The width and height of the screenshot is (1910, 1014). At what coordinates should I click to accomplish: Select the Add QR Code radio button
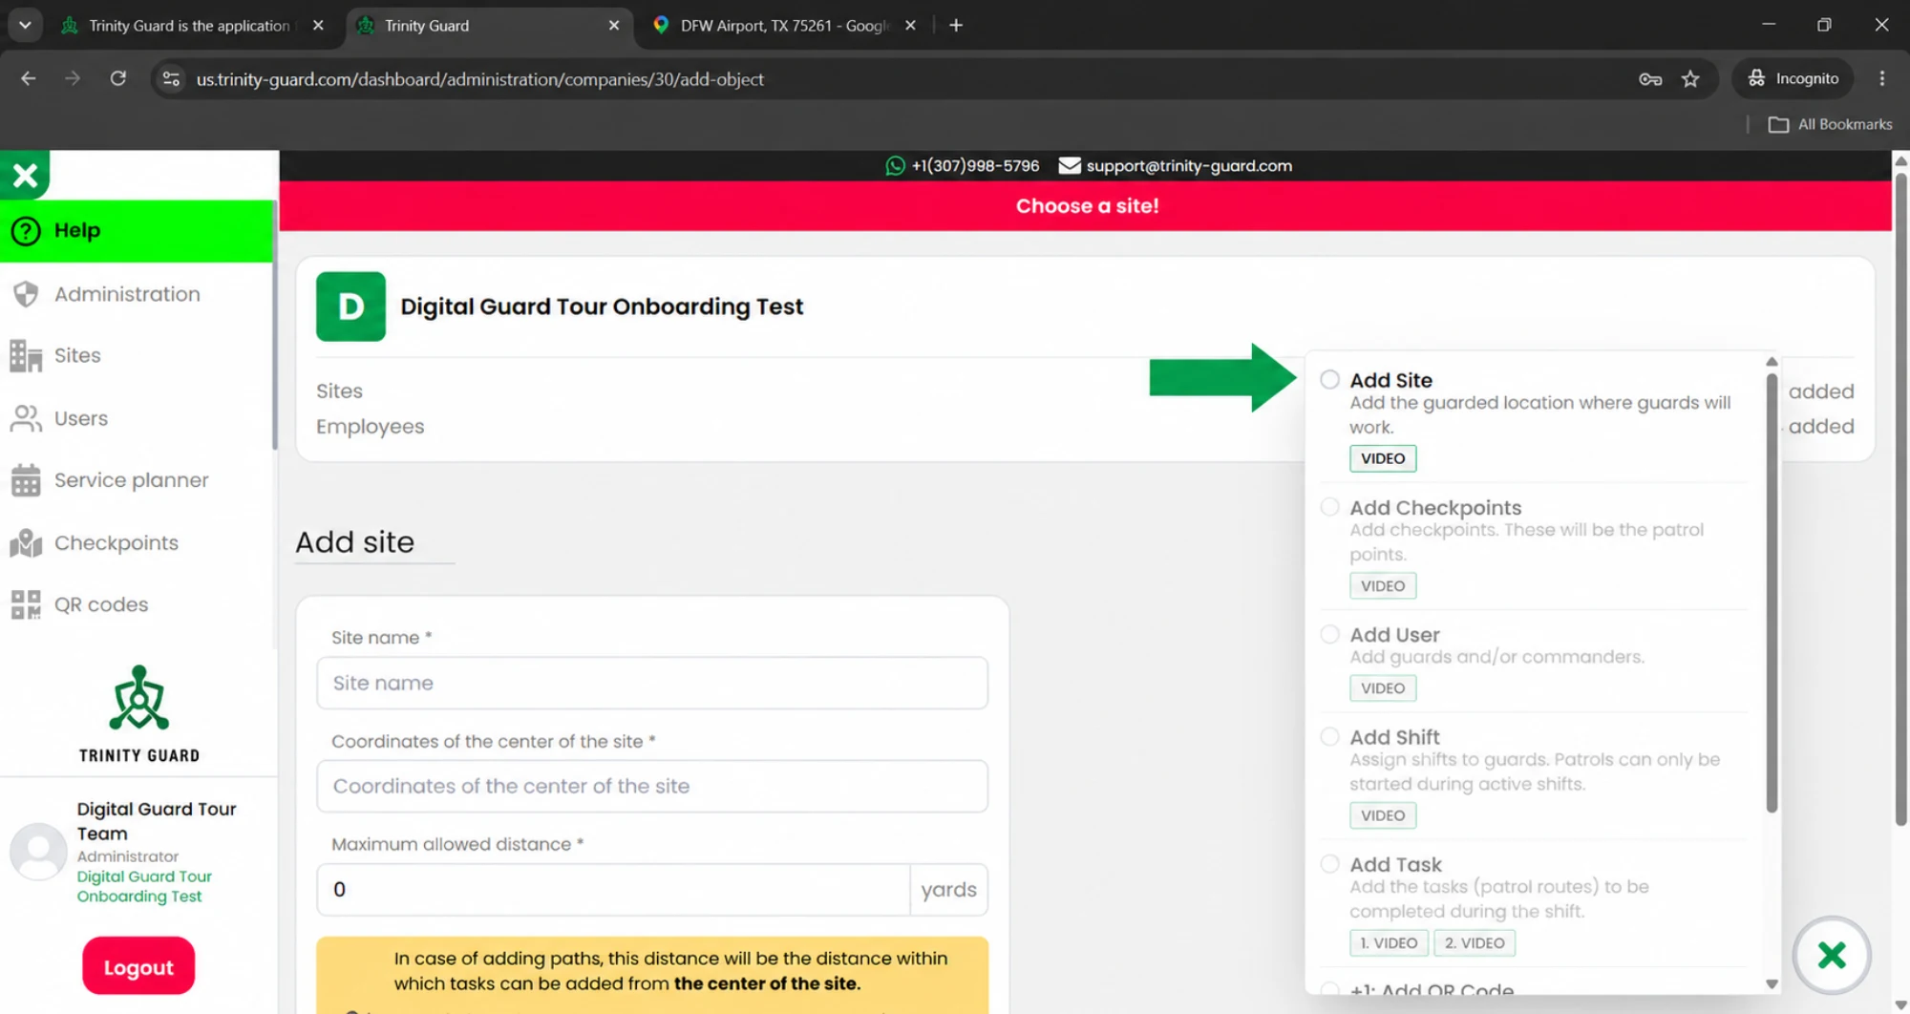click(1329, 989)
